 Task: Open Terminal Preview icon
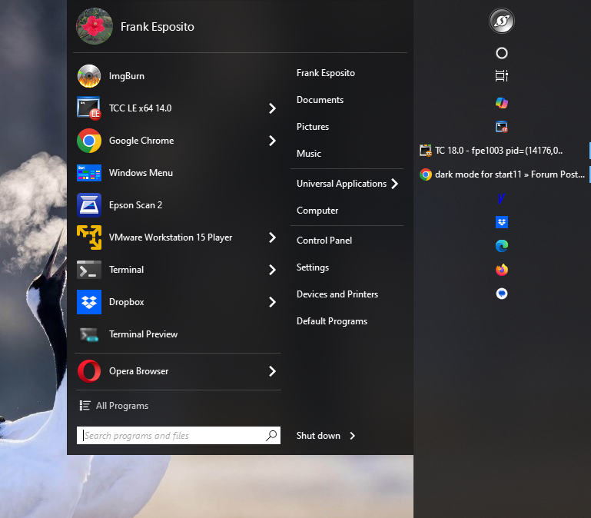coord(89,334)
